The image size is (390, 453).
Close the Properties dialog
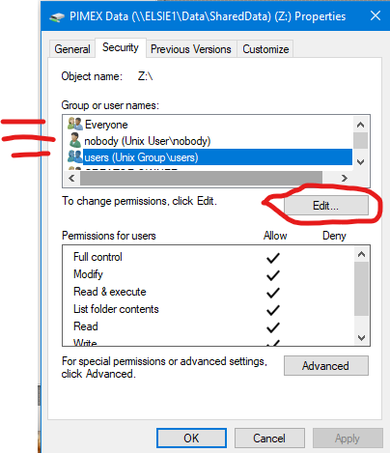click(376, 15)
